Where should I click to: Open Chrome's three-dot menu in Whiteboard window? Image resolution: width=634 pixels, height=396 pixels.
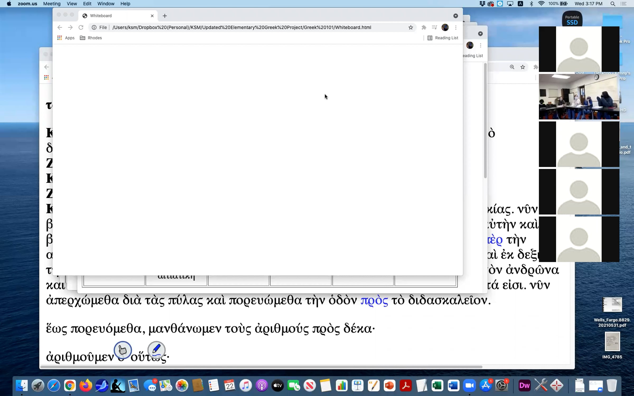[456, 27]
